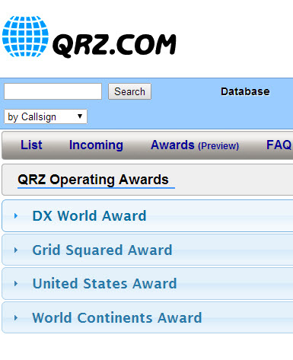Expand the United States Award section title
Screen dimensions: 293x360
104,283
